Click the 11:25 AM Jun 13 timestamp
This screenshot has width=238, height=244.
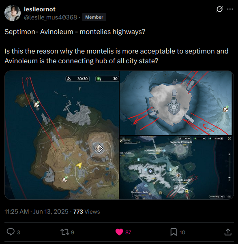(x=36, y=212)
